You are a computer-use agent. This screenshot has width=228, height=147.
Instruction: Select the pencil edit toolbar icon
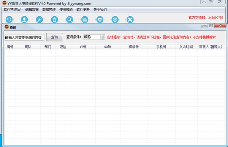point(40,19)
